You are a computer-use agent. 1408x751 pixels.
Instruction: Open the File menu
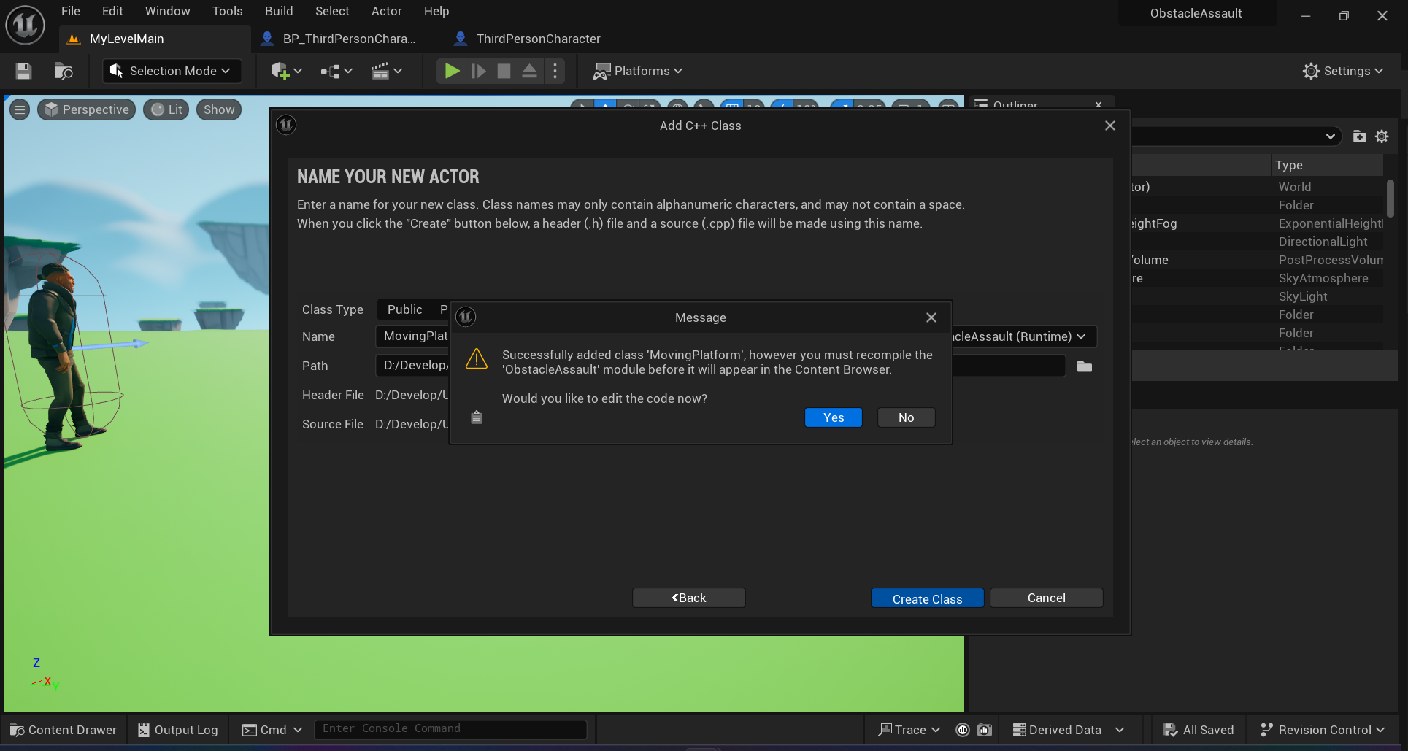click(x=71, y=11)
